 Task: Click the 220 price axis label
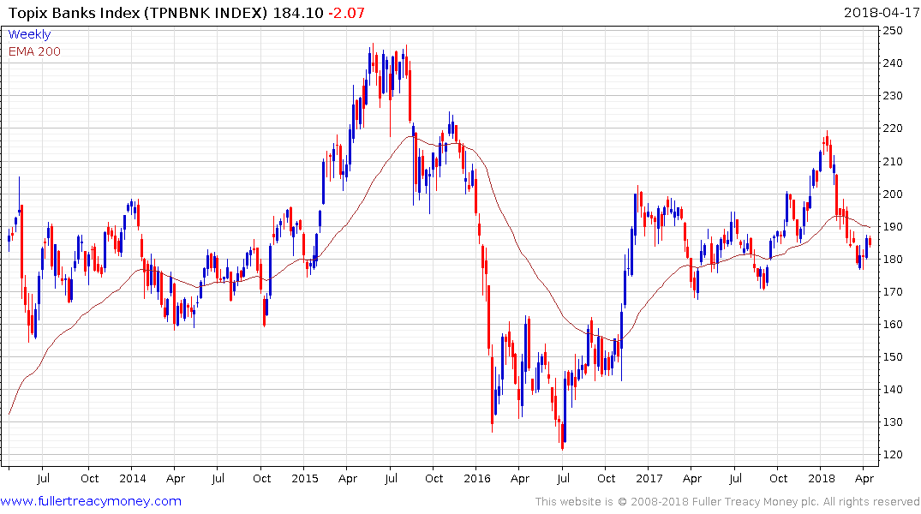point(893,128)
